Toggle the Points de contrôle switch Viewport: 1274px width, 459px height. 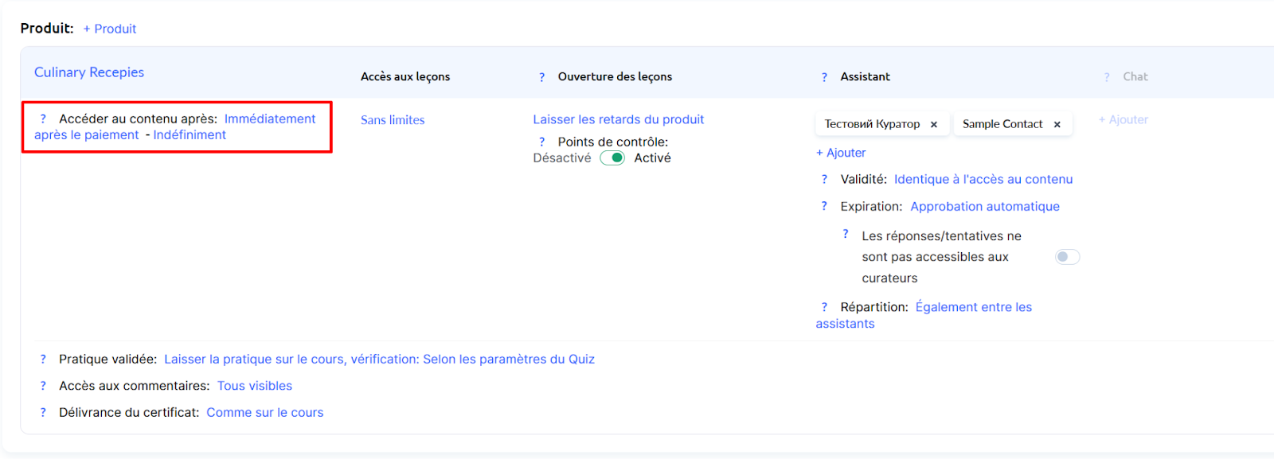click(x=612, y=158)
